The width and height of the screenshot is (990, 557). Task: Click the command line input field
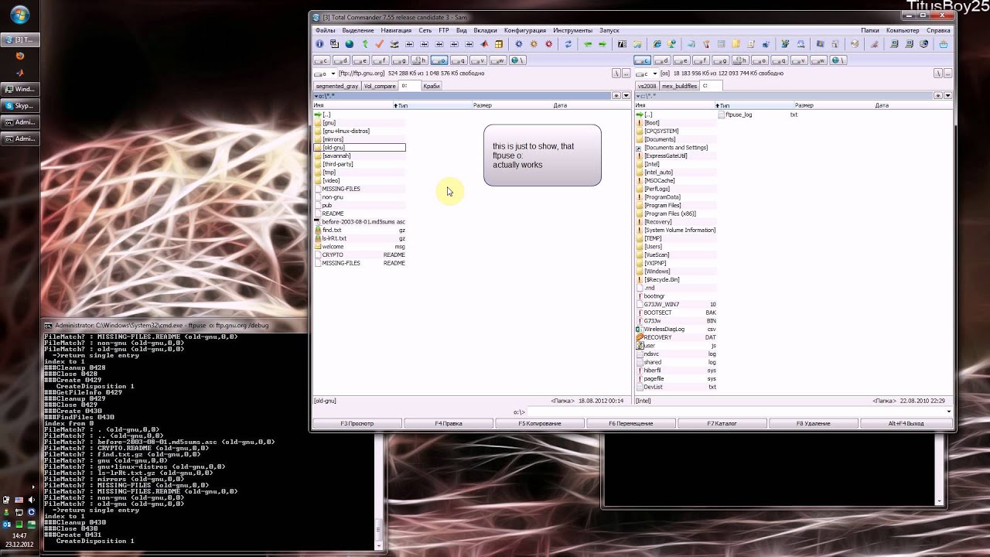pyautogui.click(x=739, y=412)
